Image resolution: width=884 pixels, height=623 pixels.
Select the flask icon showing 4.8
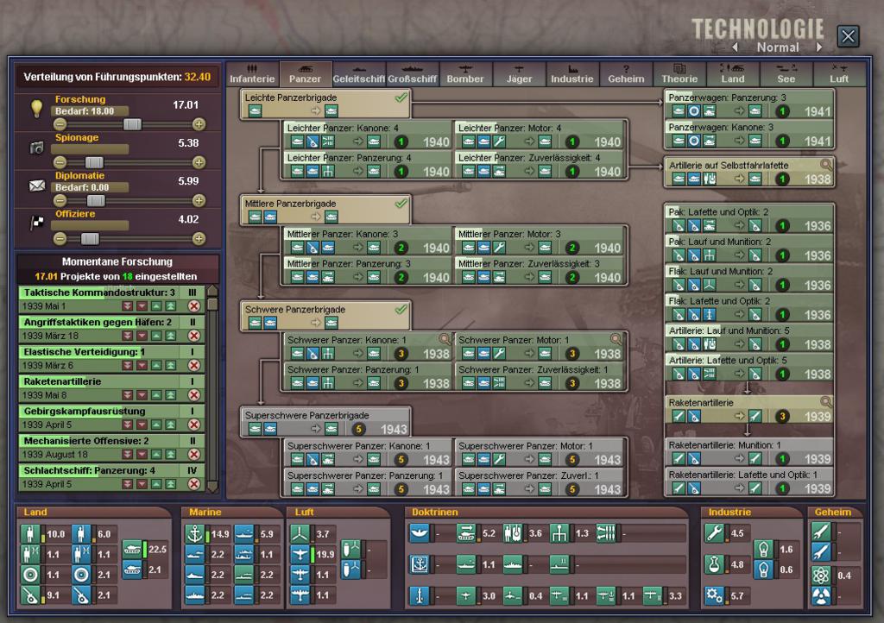(x=714, y=564)
